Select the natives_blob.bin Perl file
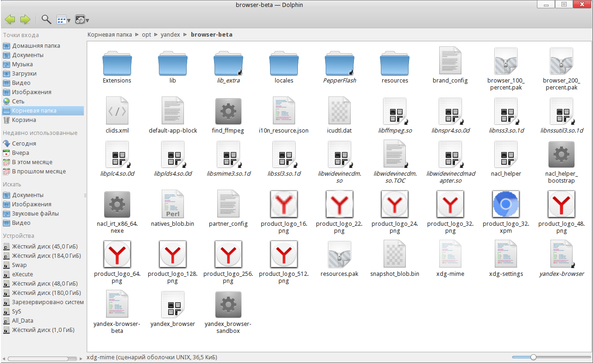The height and width of the screenshot is (363, 593). (x=173, y=209)
